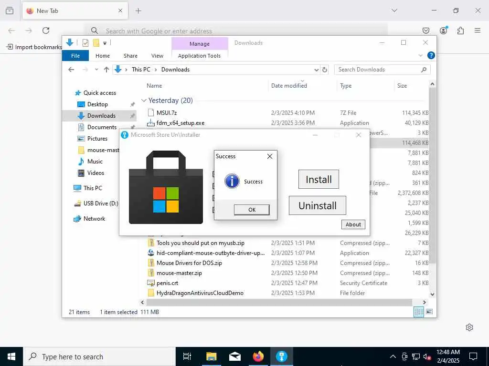Open the Firefox account icon

tap(444, 30)
